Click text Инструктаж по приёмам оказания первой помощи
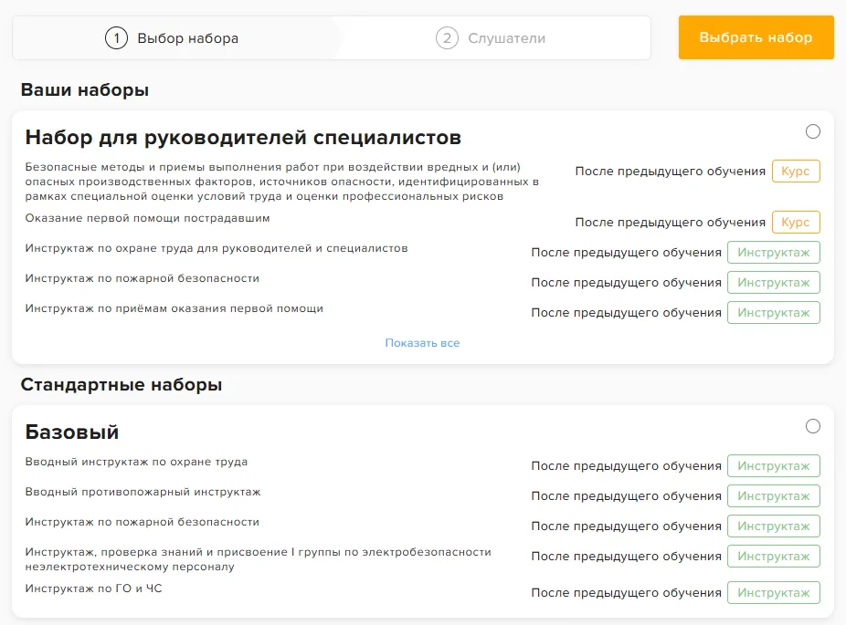 coord(174,308)
